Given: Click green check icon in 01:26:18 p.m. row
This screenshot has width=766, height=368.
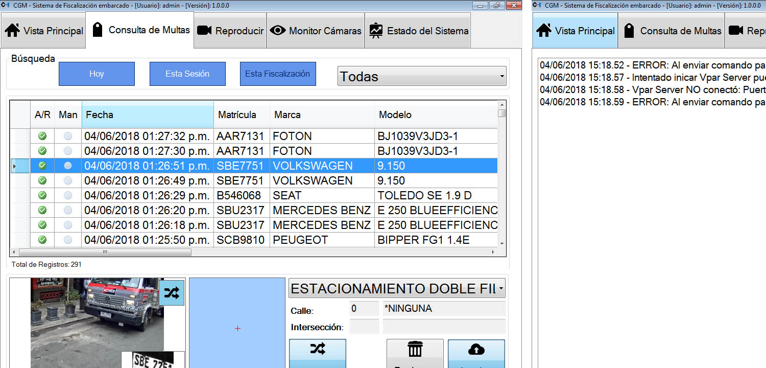Looking at the screenshot, I should pos(42,225).
